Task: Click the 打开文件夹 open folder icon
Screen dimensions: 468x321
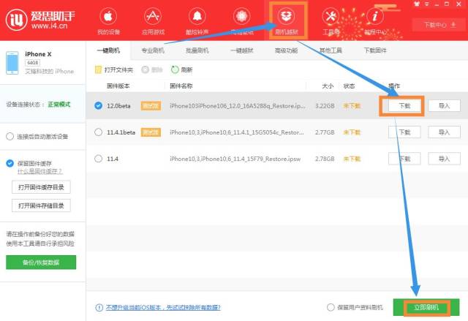Action: click(x=98, y=69)
